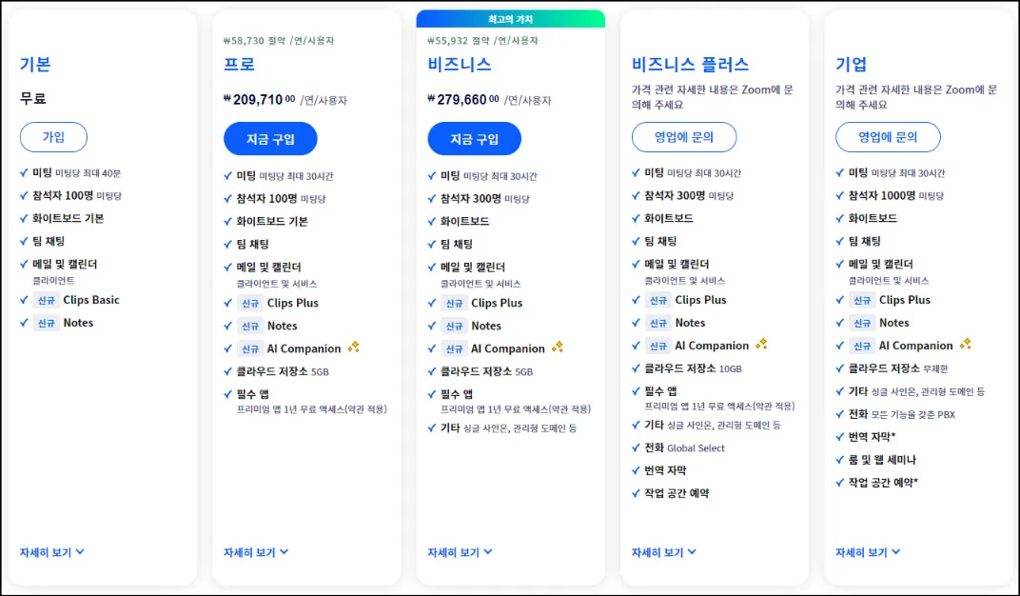The height and width of the screenshot is (596, 1020).
Task: Expand 자세히 보기 under 기본 plan
Action: coord(50,552)
